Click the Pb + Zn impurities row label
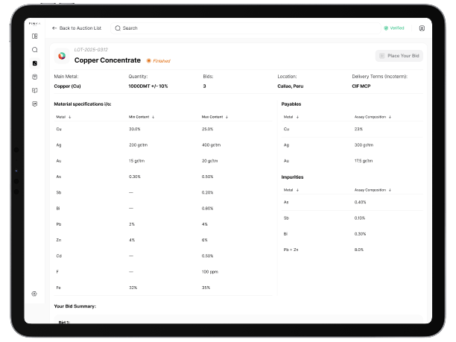 291,250
